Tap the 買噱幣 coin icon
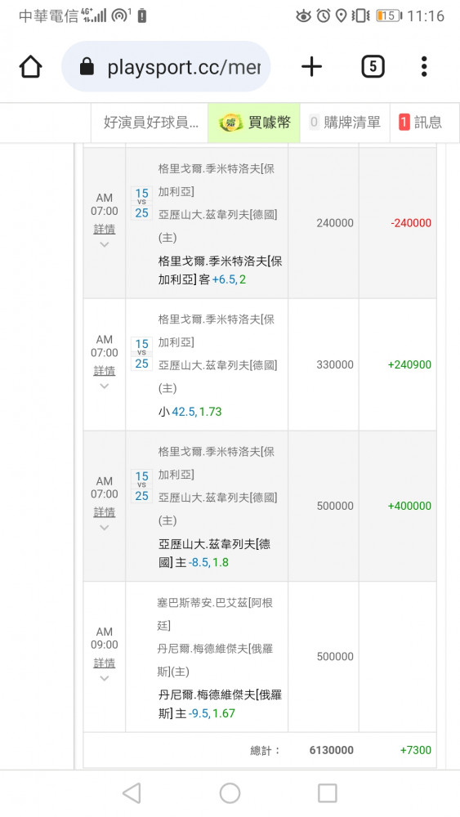Image resolution: width=460 pixels, height=817 pixels. pos(230,123)
